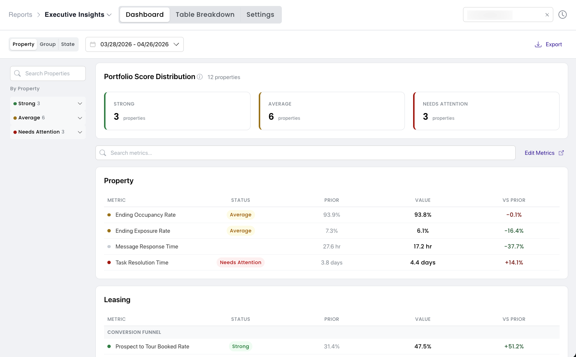Screen dimensions: 576x357
Task: Click the 27.6 hr prior value
Action: point(332,247)
